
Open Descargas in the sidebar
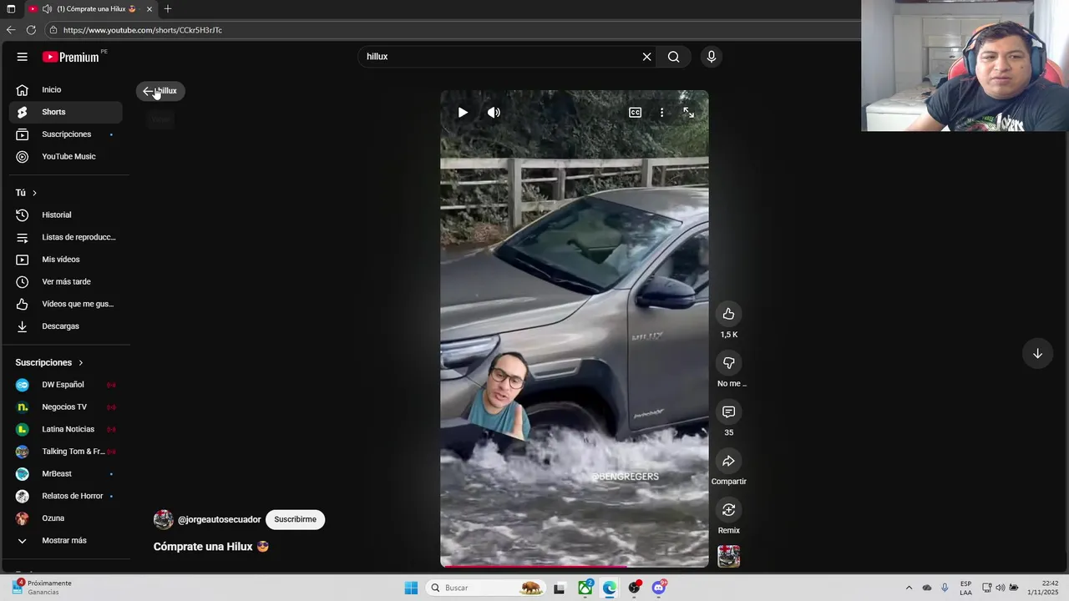tap(65, 326)
